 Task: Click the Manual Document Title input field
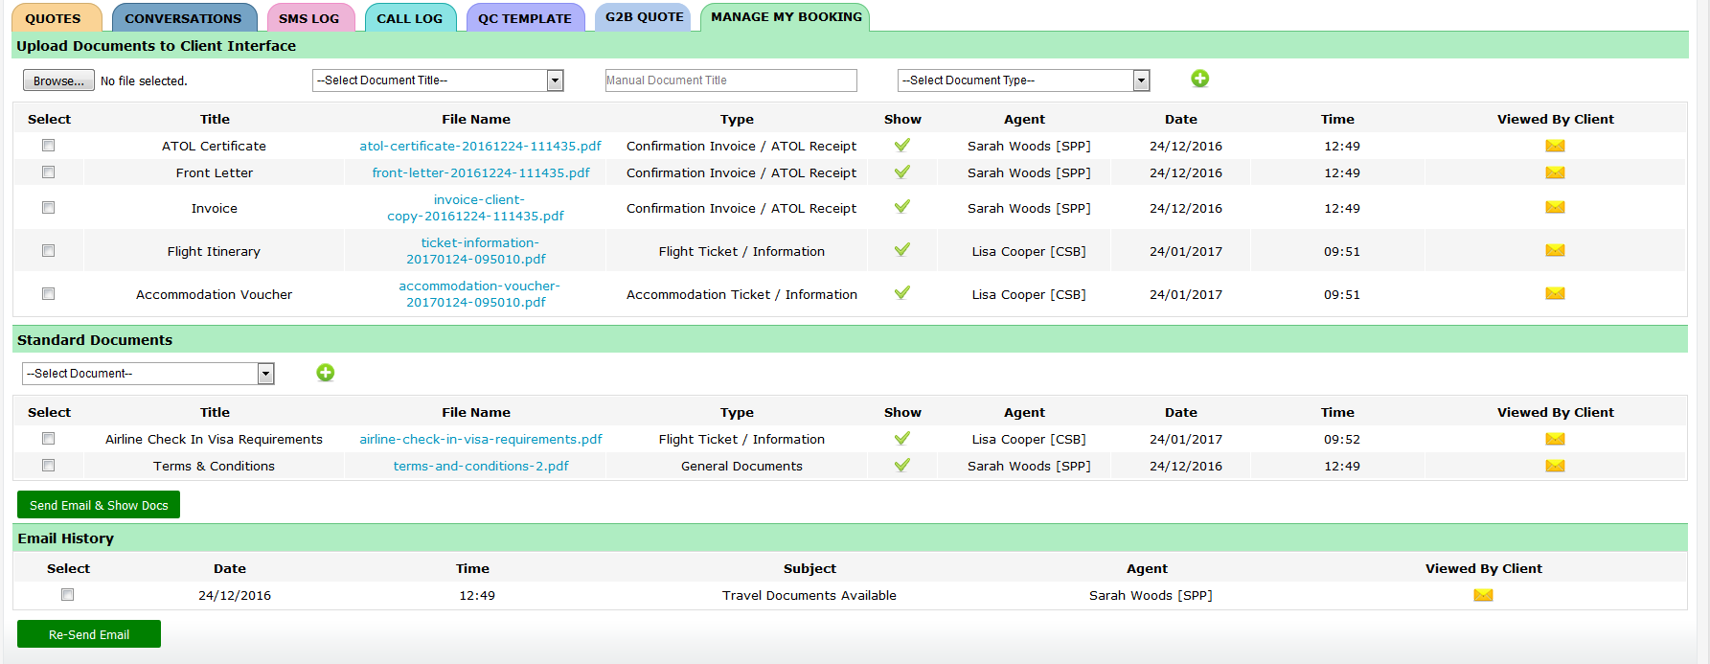tap(731, 80)
